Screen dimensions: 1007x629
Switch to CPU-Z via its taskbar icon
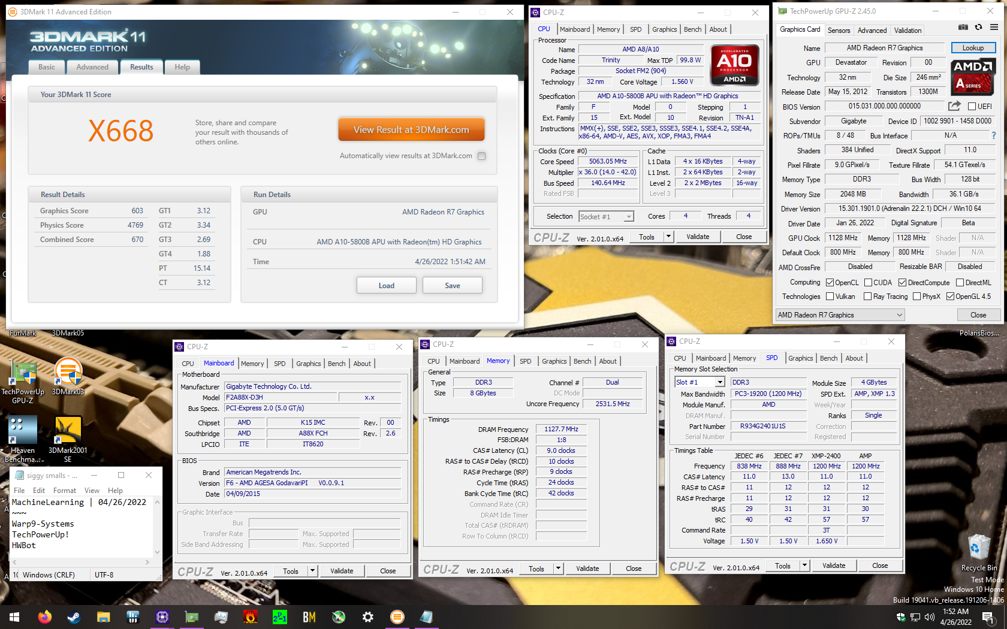pyautogui.click(x=162, y=617)
